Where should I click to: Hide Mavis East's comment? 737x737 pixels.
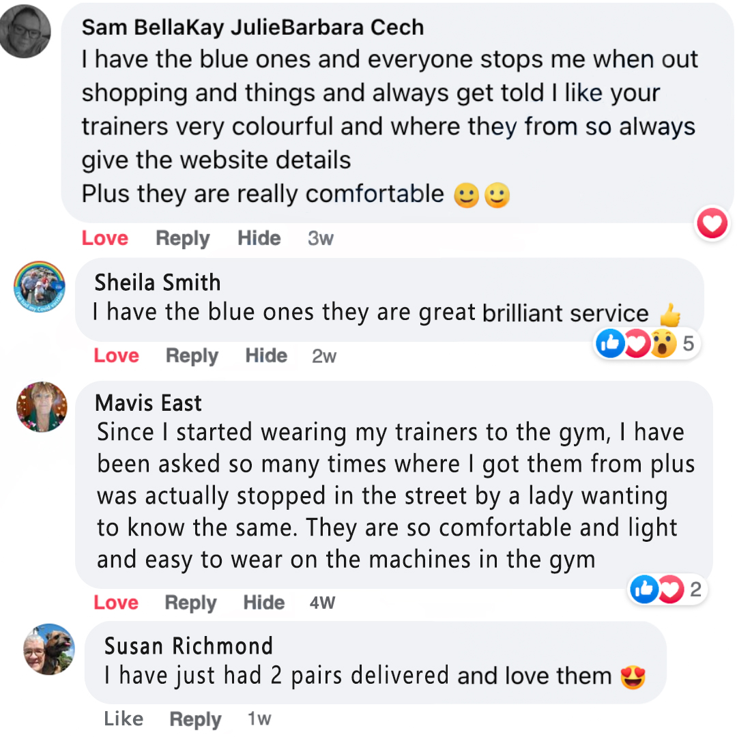(x=264, y=603)
